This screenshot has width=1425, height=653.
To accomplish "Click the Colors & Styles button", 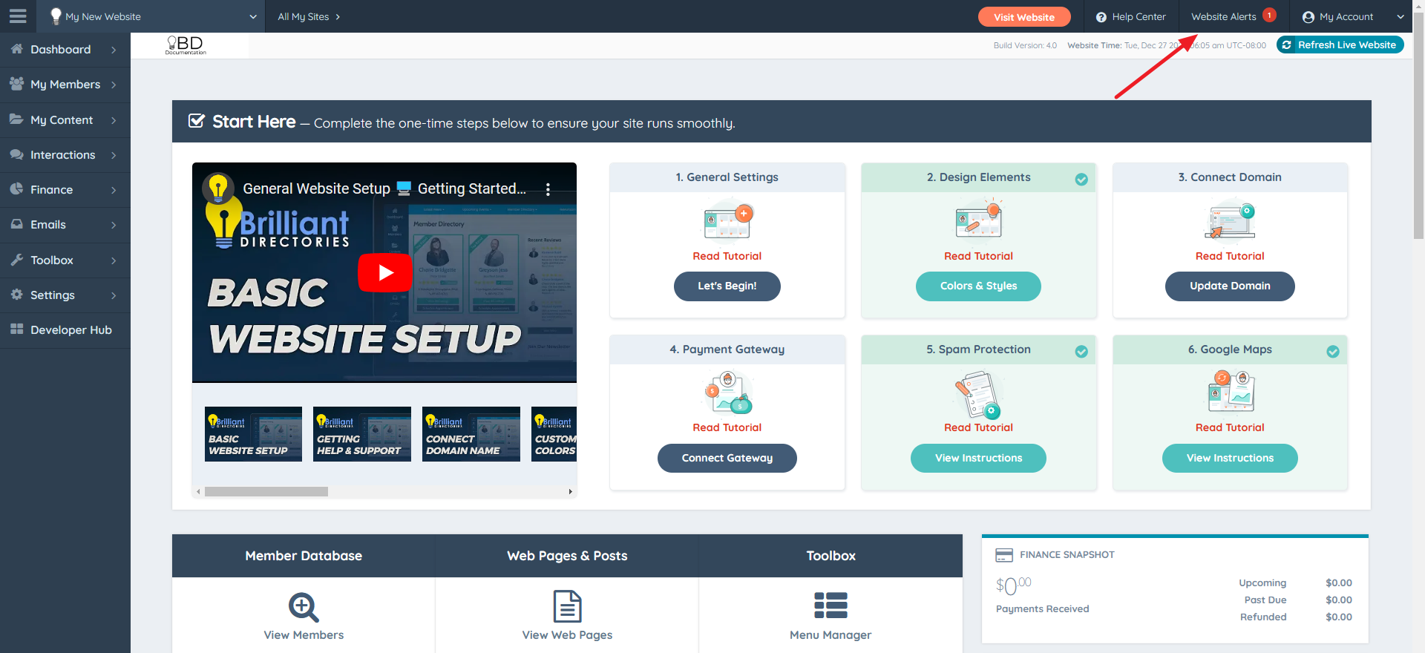I will (978, 286).
